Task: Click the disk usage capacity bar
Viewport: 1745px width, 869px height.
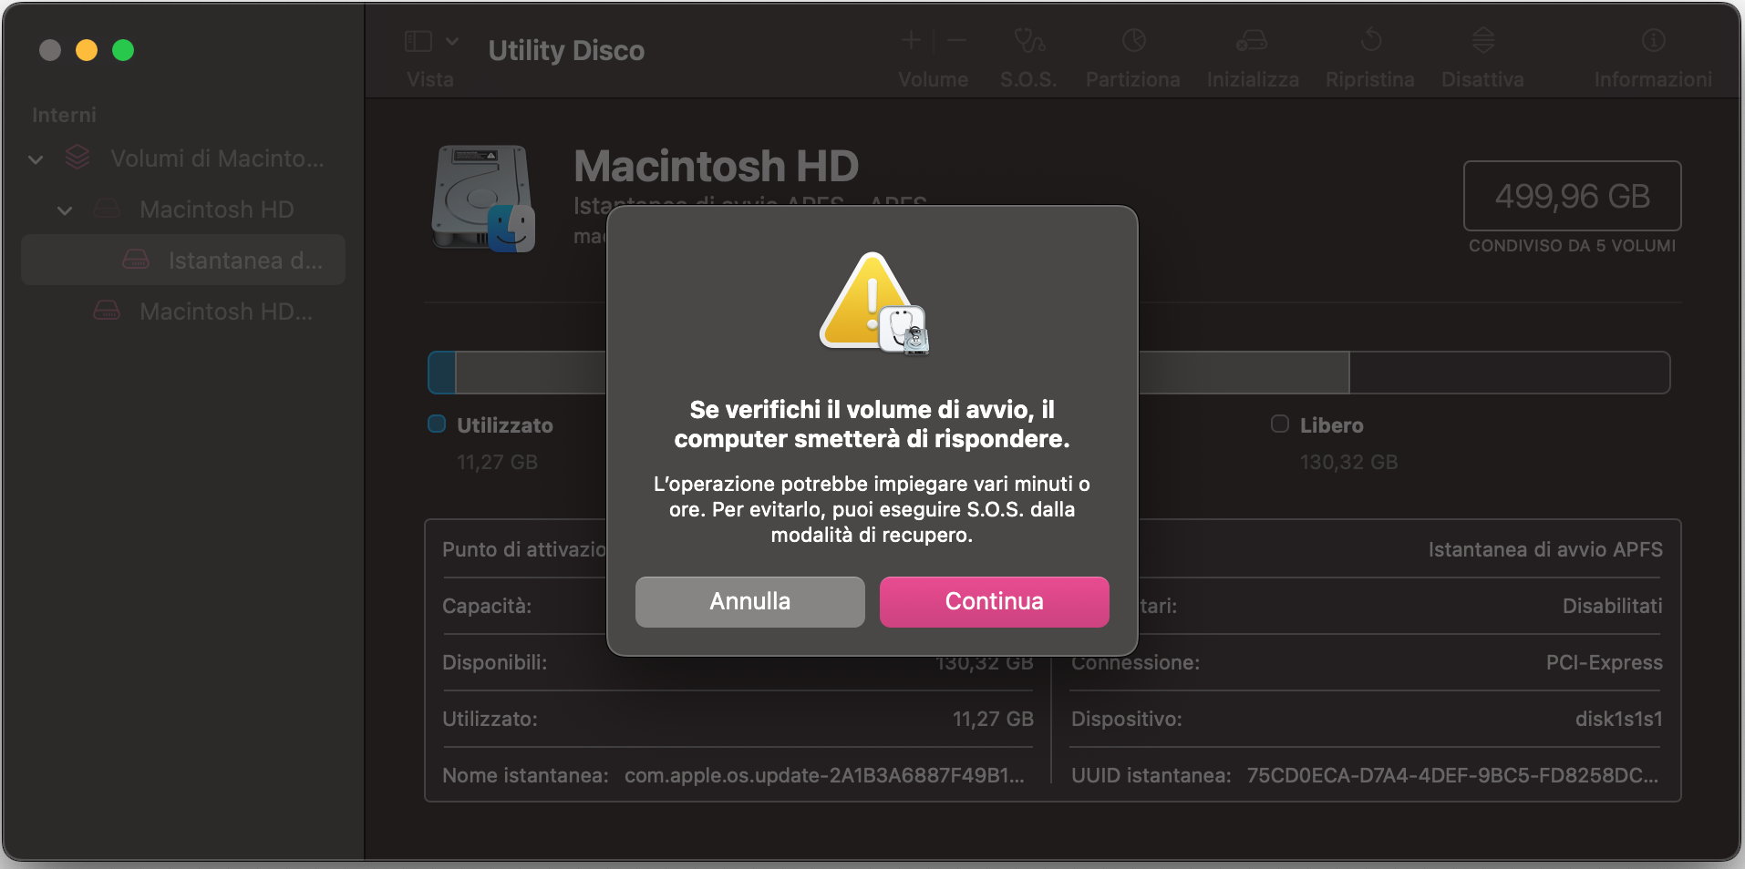Action: point(1048,373)
